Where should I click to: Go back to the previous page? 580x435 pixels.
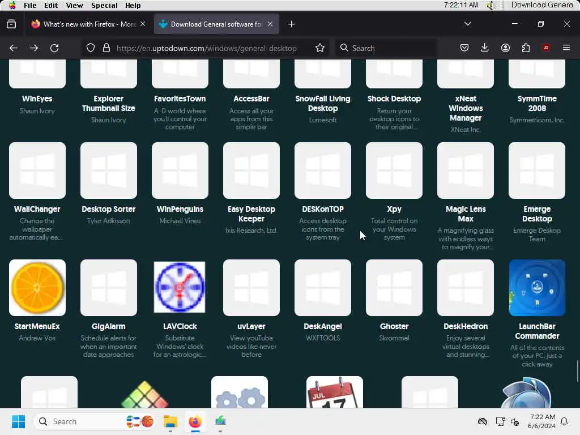(x=14, y=48)
